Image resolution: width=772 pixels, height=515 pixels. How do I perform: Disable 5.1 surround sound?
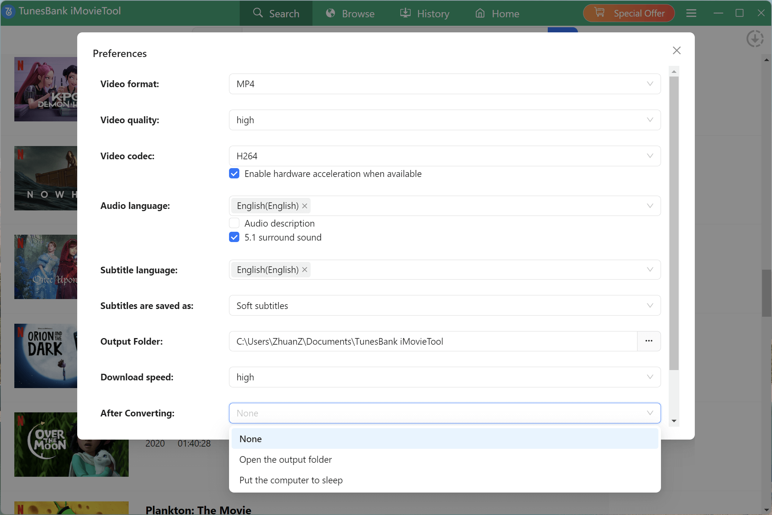[x=234, y=237]
